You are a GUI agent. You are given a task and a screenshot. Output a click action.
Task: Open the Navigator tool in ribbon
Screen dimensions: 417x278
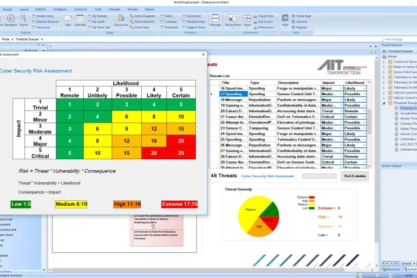click(10, 20)
